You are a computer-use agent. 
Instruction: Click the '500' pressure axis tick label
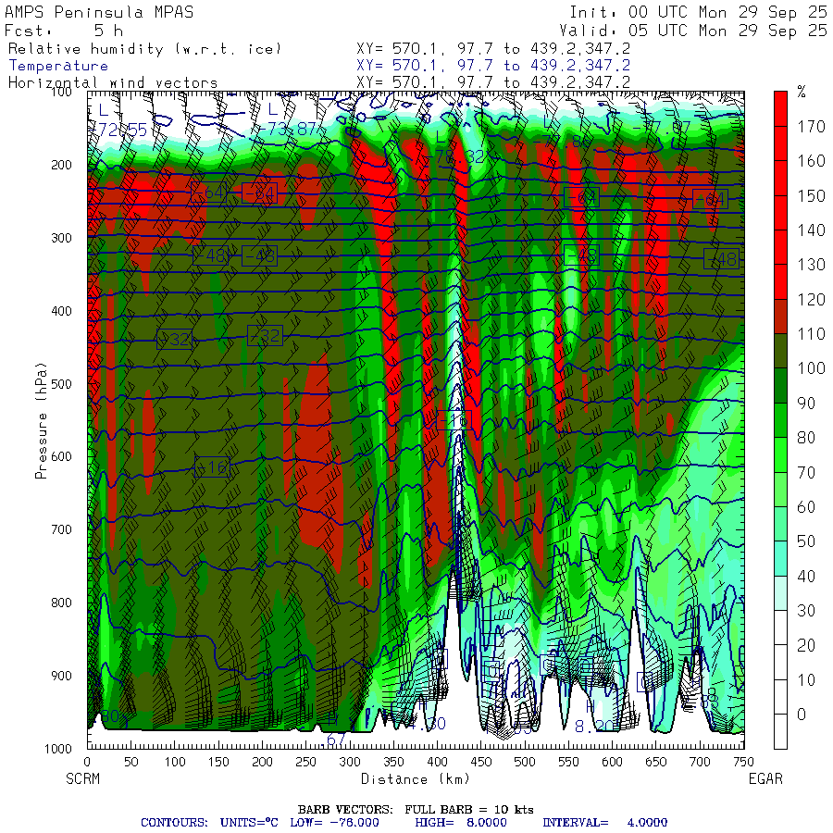(61, 383)
